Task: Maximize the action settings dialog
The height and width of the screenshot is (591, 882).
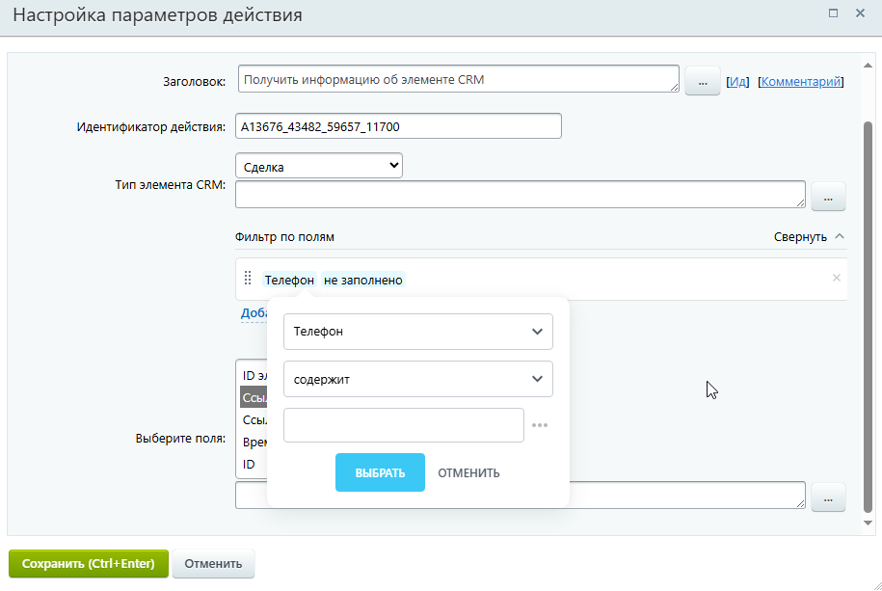Action: coord(833,13)
